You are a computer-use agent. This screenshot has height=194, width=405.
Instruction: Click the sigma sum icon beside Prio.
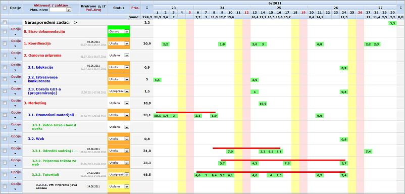(x=147, y=8)
